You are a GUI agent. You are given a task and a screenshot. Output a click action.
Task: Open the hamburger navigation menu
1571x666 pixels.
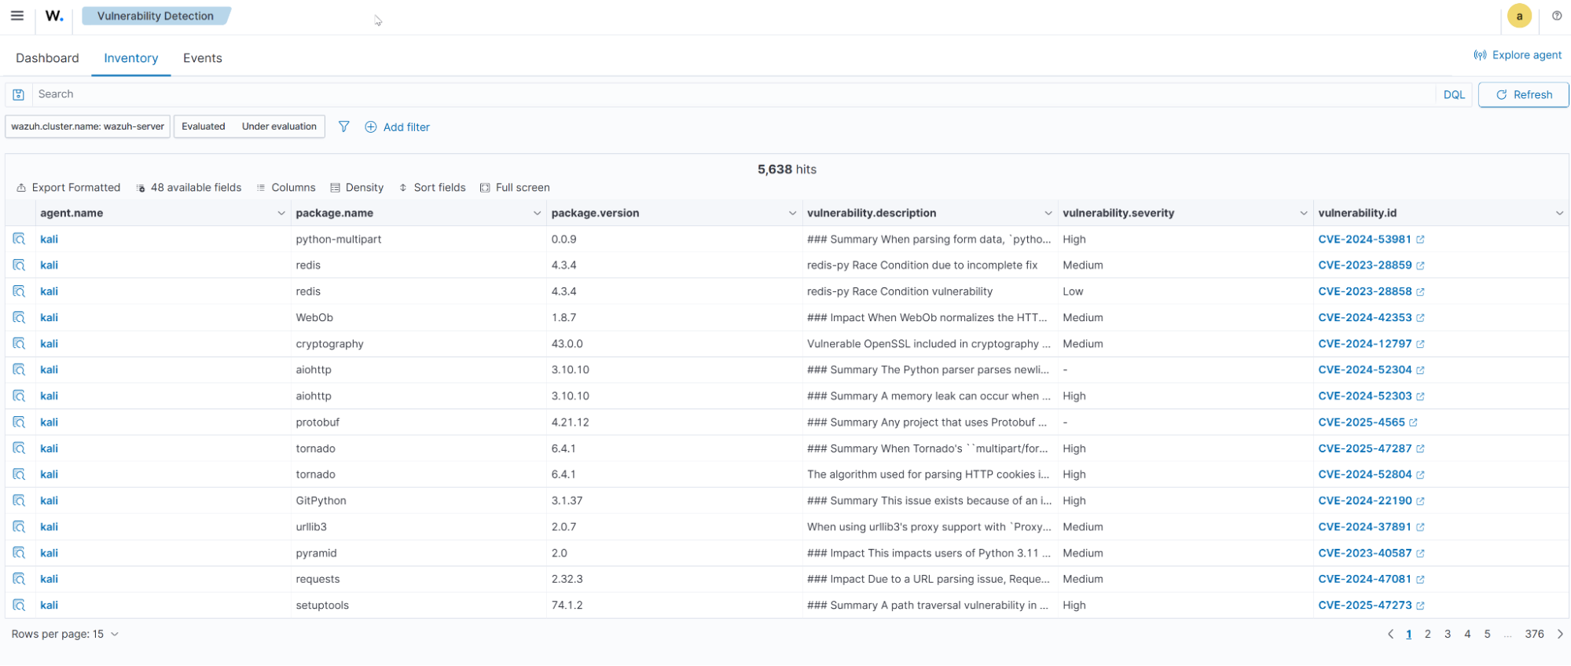click(x=17, y=16)
